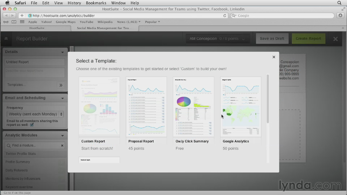Select the Google Analytics template thumbnail
The image size is (347, 195).
(240, 107)
